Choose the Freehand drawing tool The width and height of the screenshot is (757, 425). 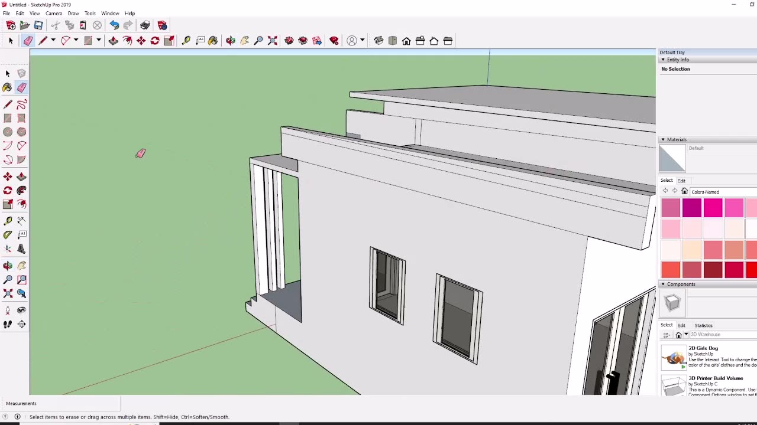[21, 104]
